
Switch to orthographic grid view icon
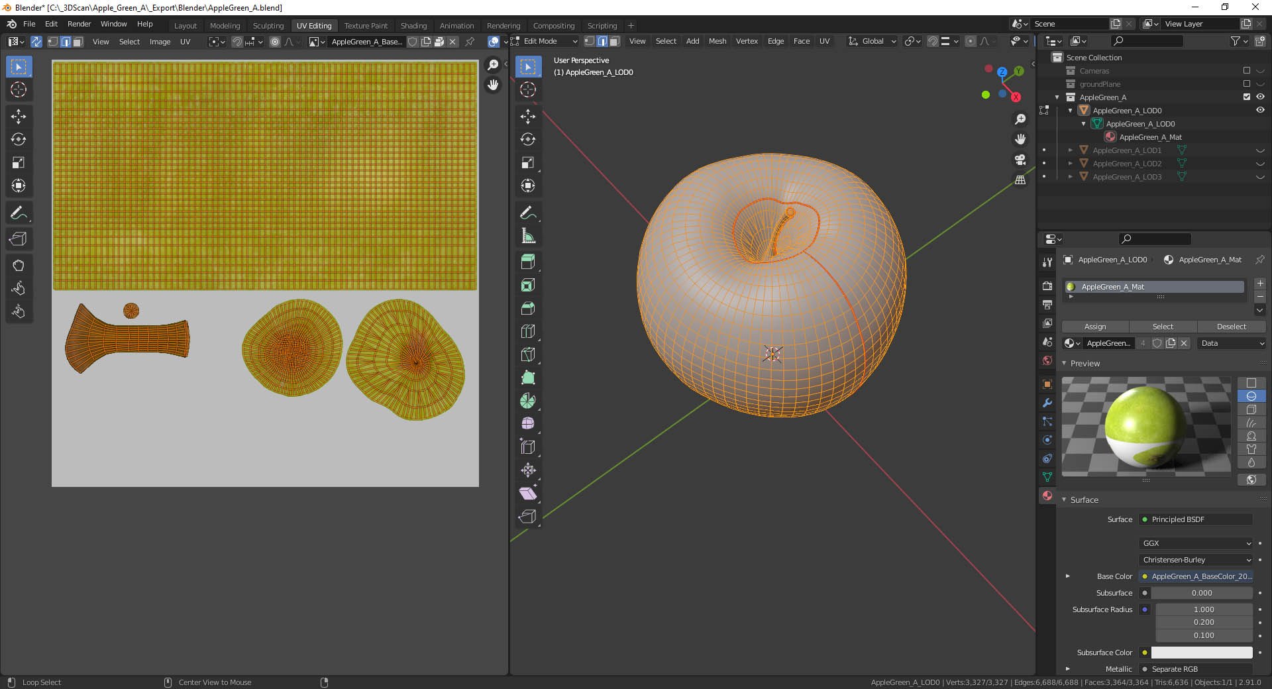click(1020, 180)
